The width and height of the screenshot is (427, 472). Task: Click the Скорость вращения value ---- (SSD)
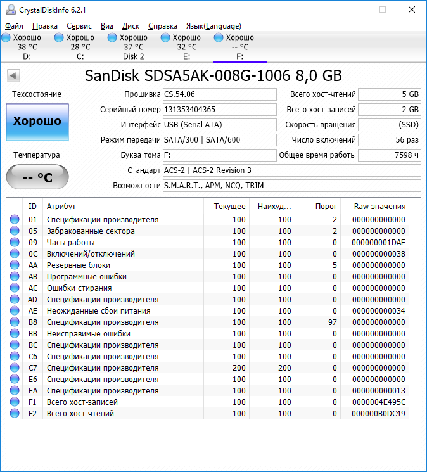(390, 125)
